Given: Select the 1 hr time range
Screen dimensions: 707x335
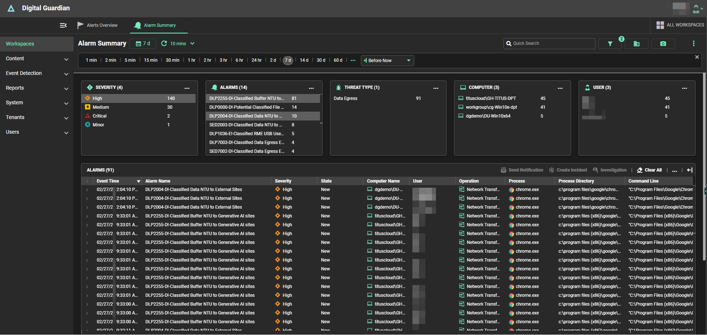Looking at the screenshot, I should click(191, 60).
